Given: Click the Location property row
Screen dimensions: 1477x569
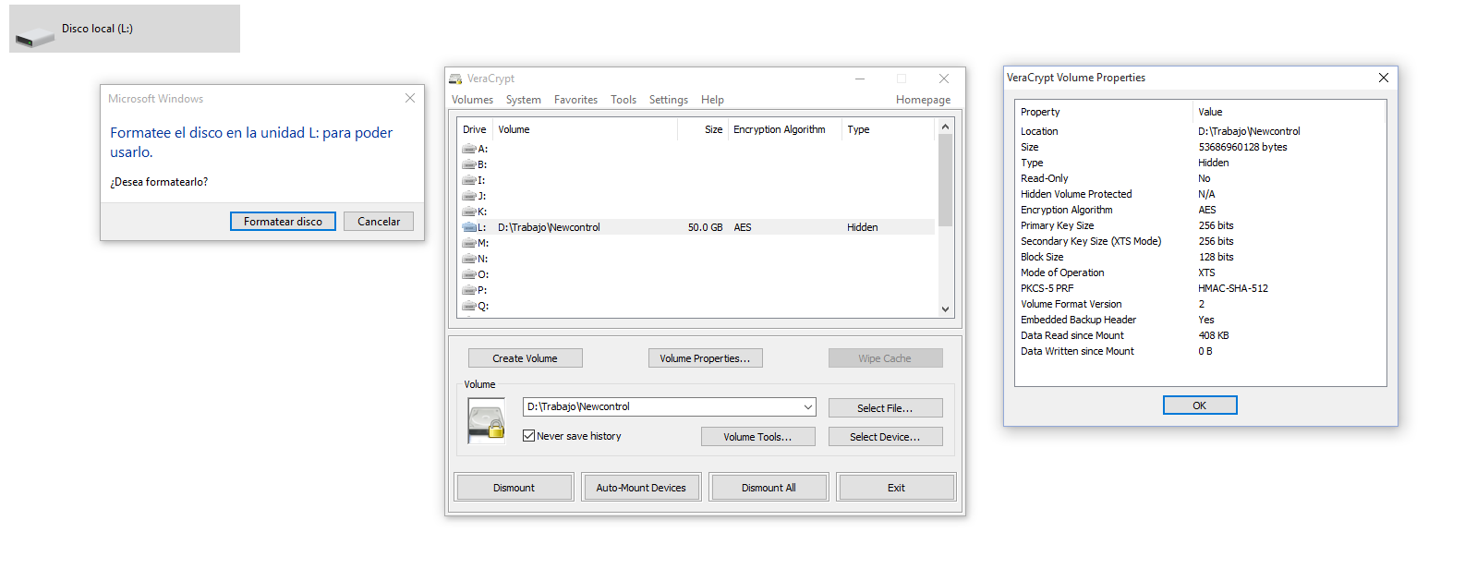Looking at the screenshot, I should click(1200, 131).
